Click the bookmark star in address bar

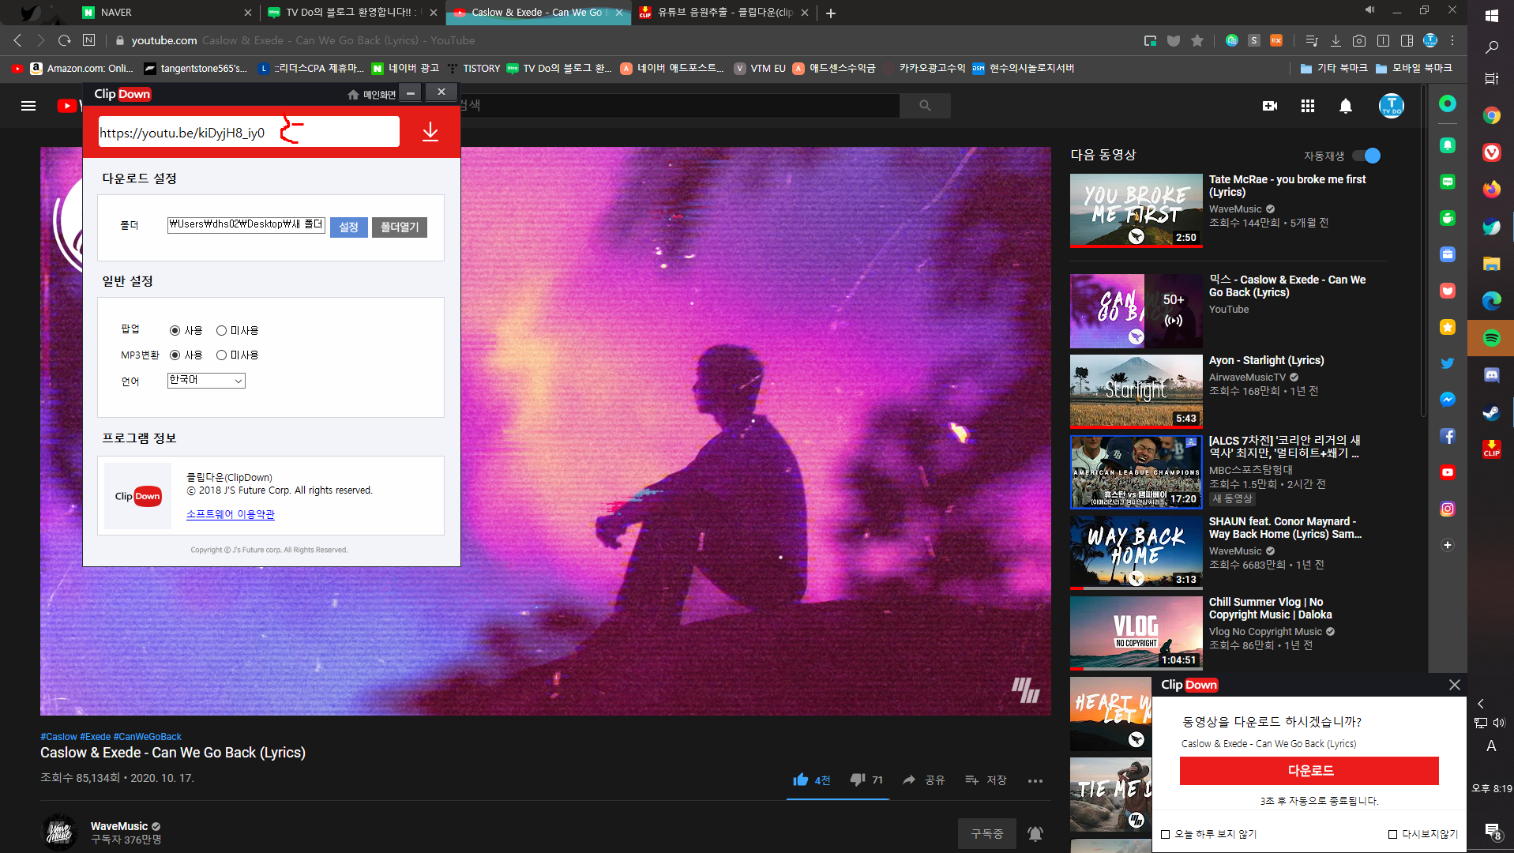click(1197, 40)
